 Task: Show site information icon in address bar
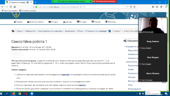34,7
